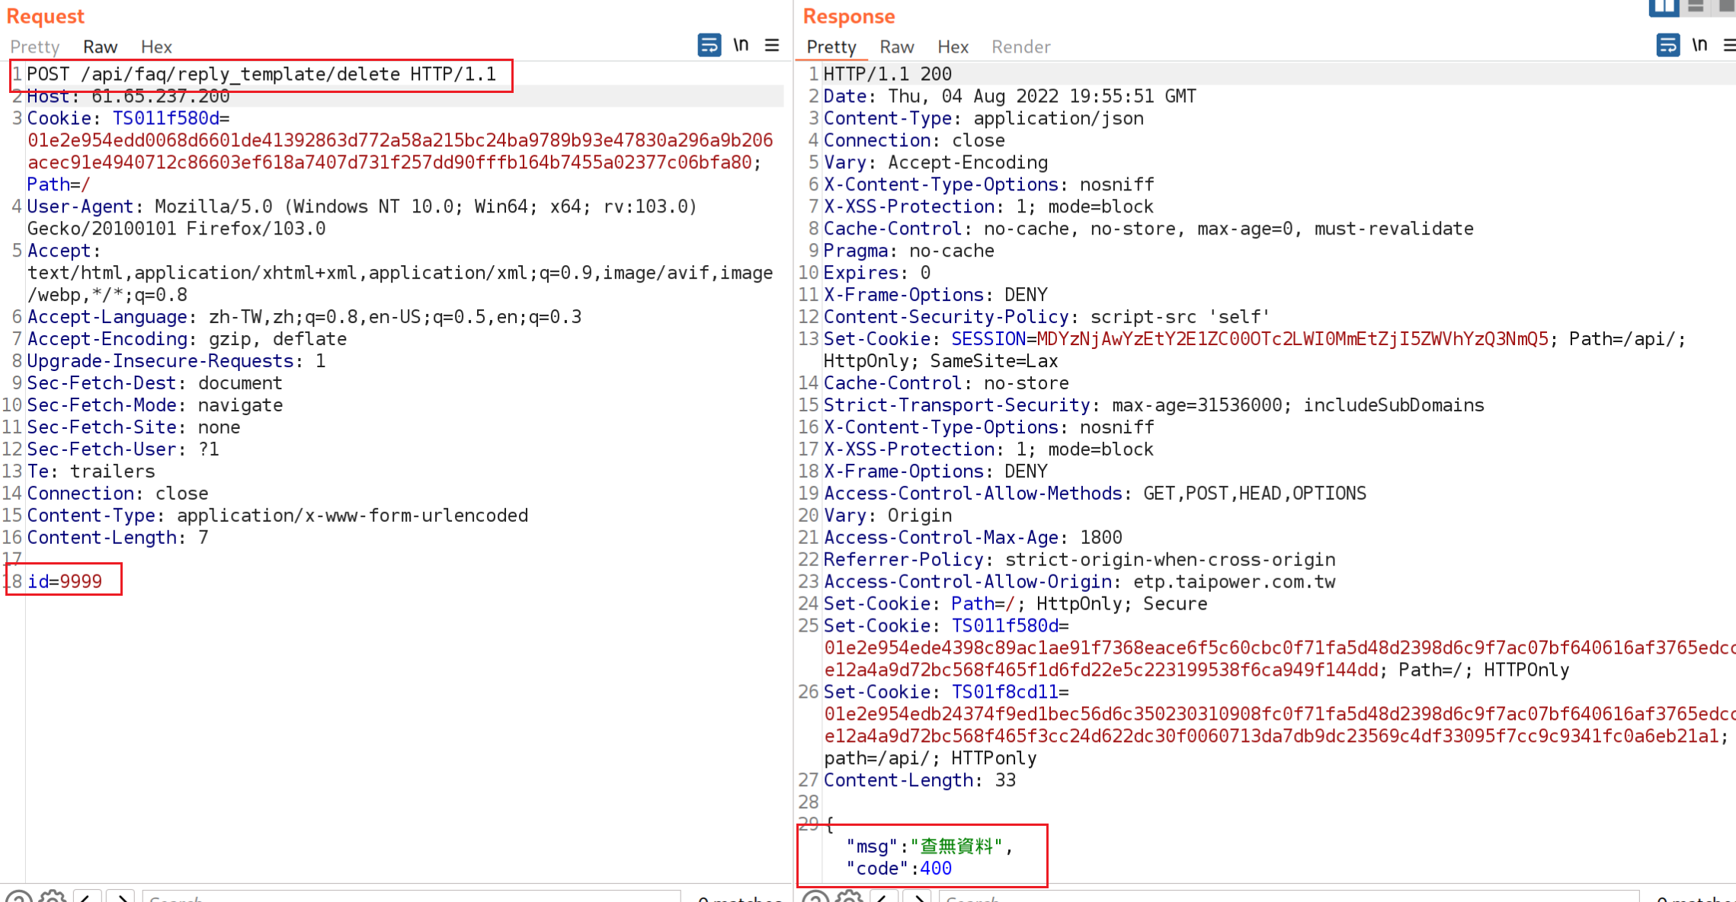
Task: Click the Response panel title
Action: [x=849, y=16]
